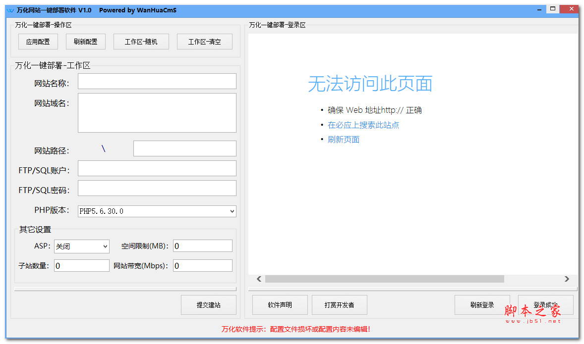The image size is (584, 344).
Task: Click the 提交建站 button
Action: click(x=208, y=305)
